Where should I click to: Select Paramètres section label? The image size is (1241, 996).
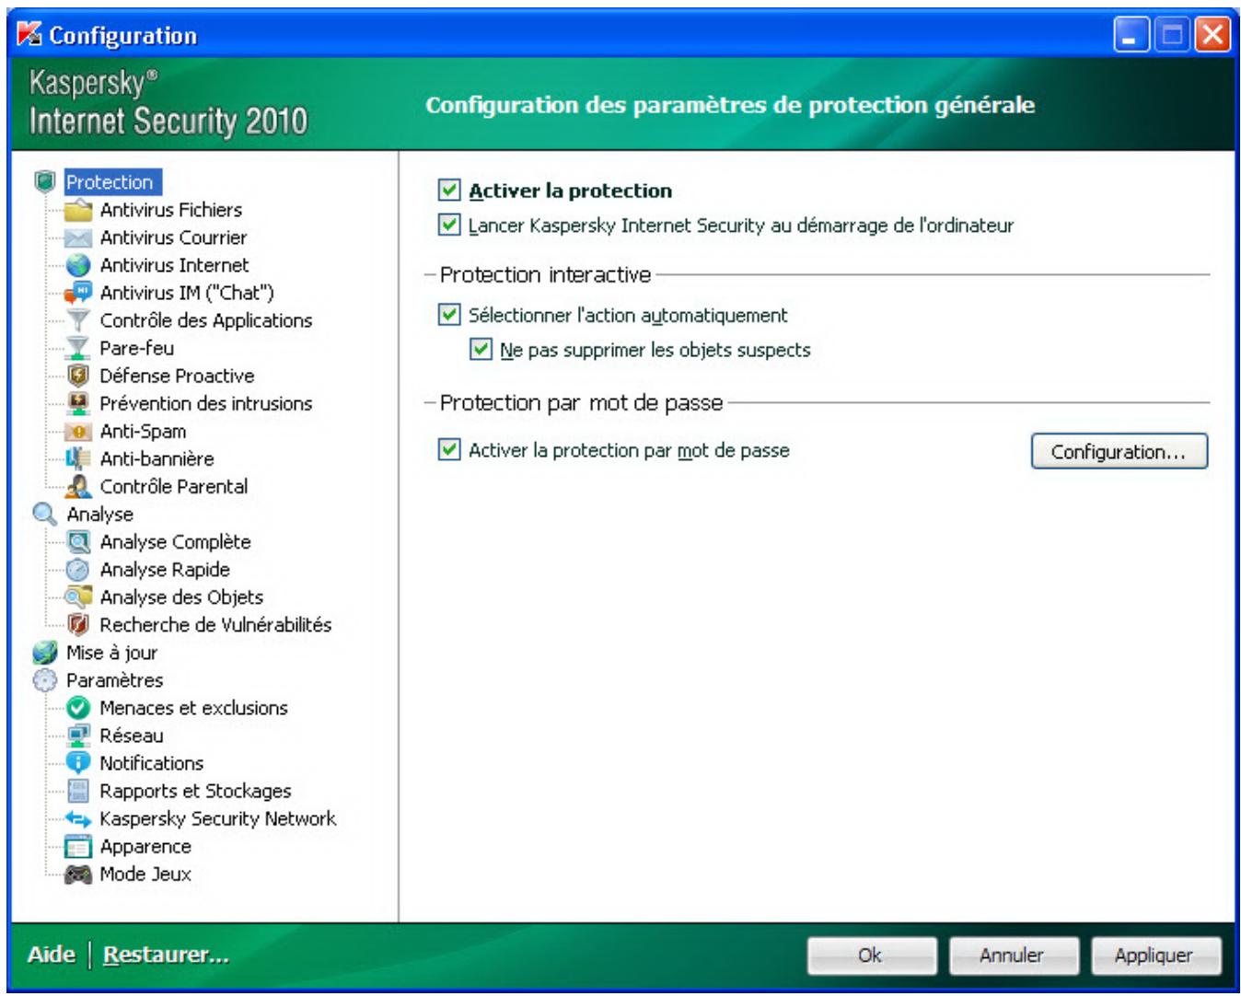pos(115,680)
